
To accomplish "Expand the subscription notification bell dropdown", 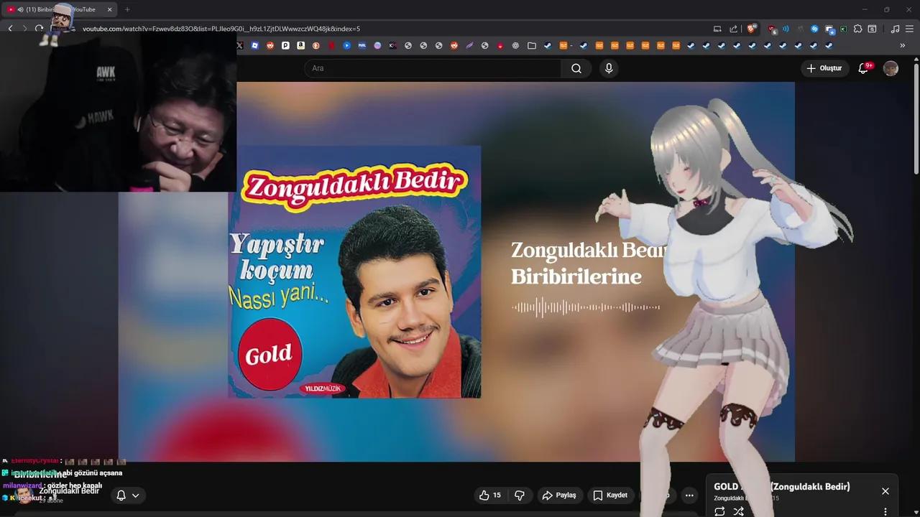I will (128, 495).
